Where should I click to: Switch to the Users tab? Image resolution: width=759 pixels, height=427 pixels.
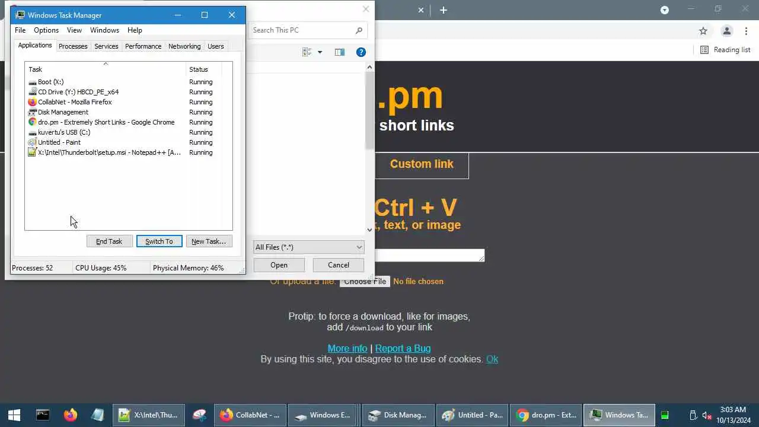216,46
